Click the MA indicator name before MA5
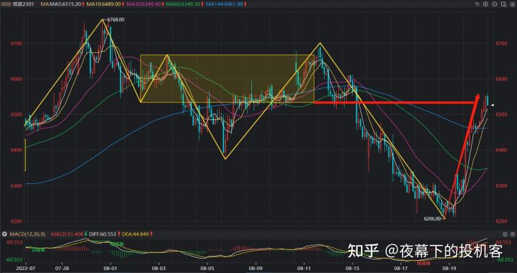 click(45, 4)
